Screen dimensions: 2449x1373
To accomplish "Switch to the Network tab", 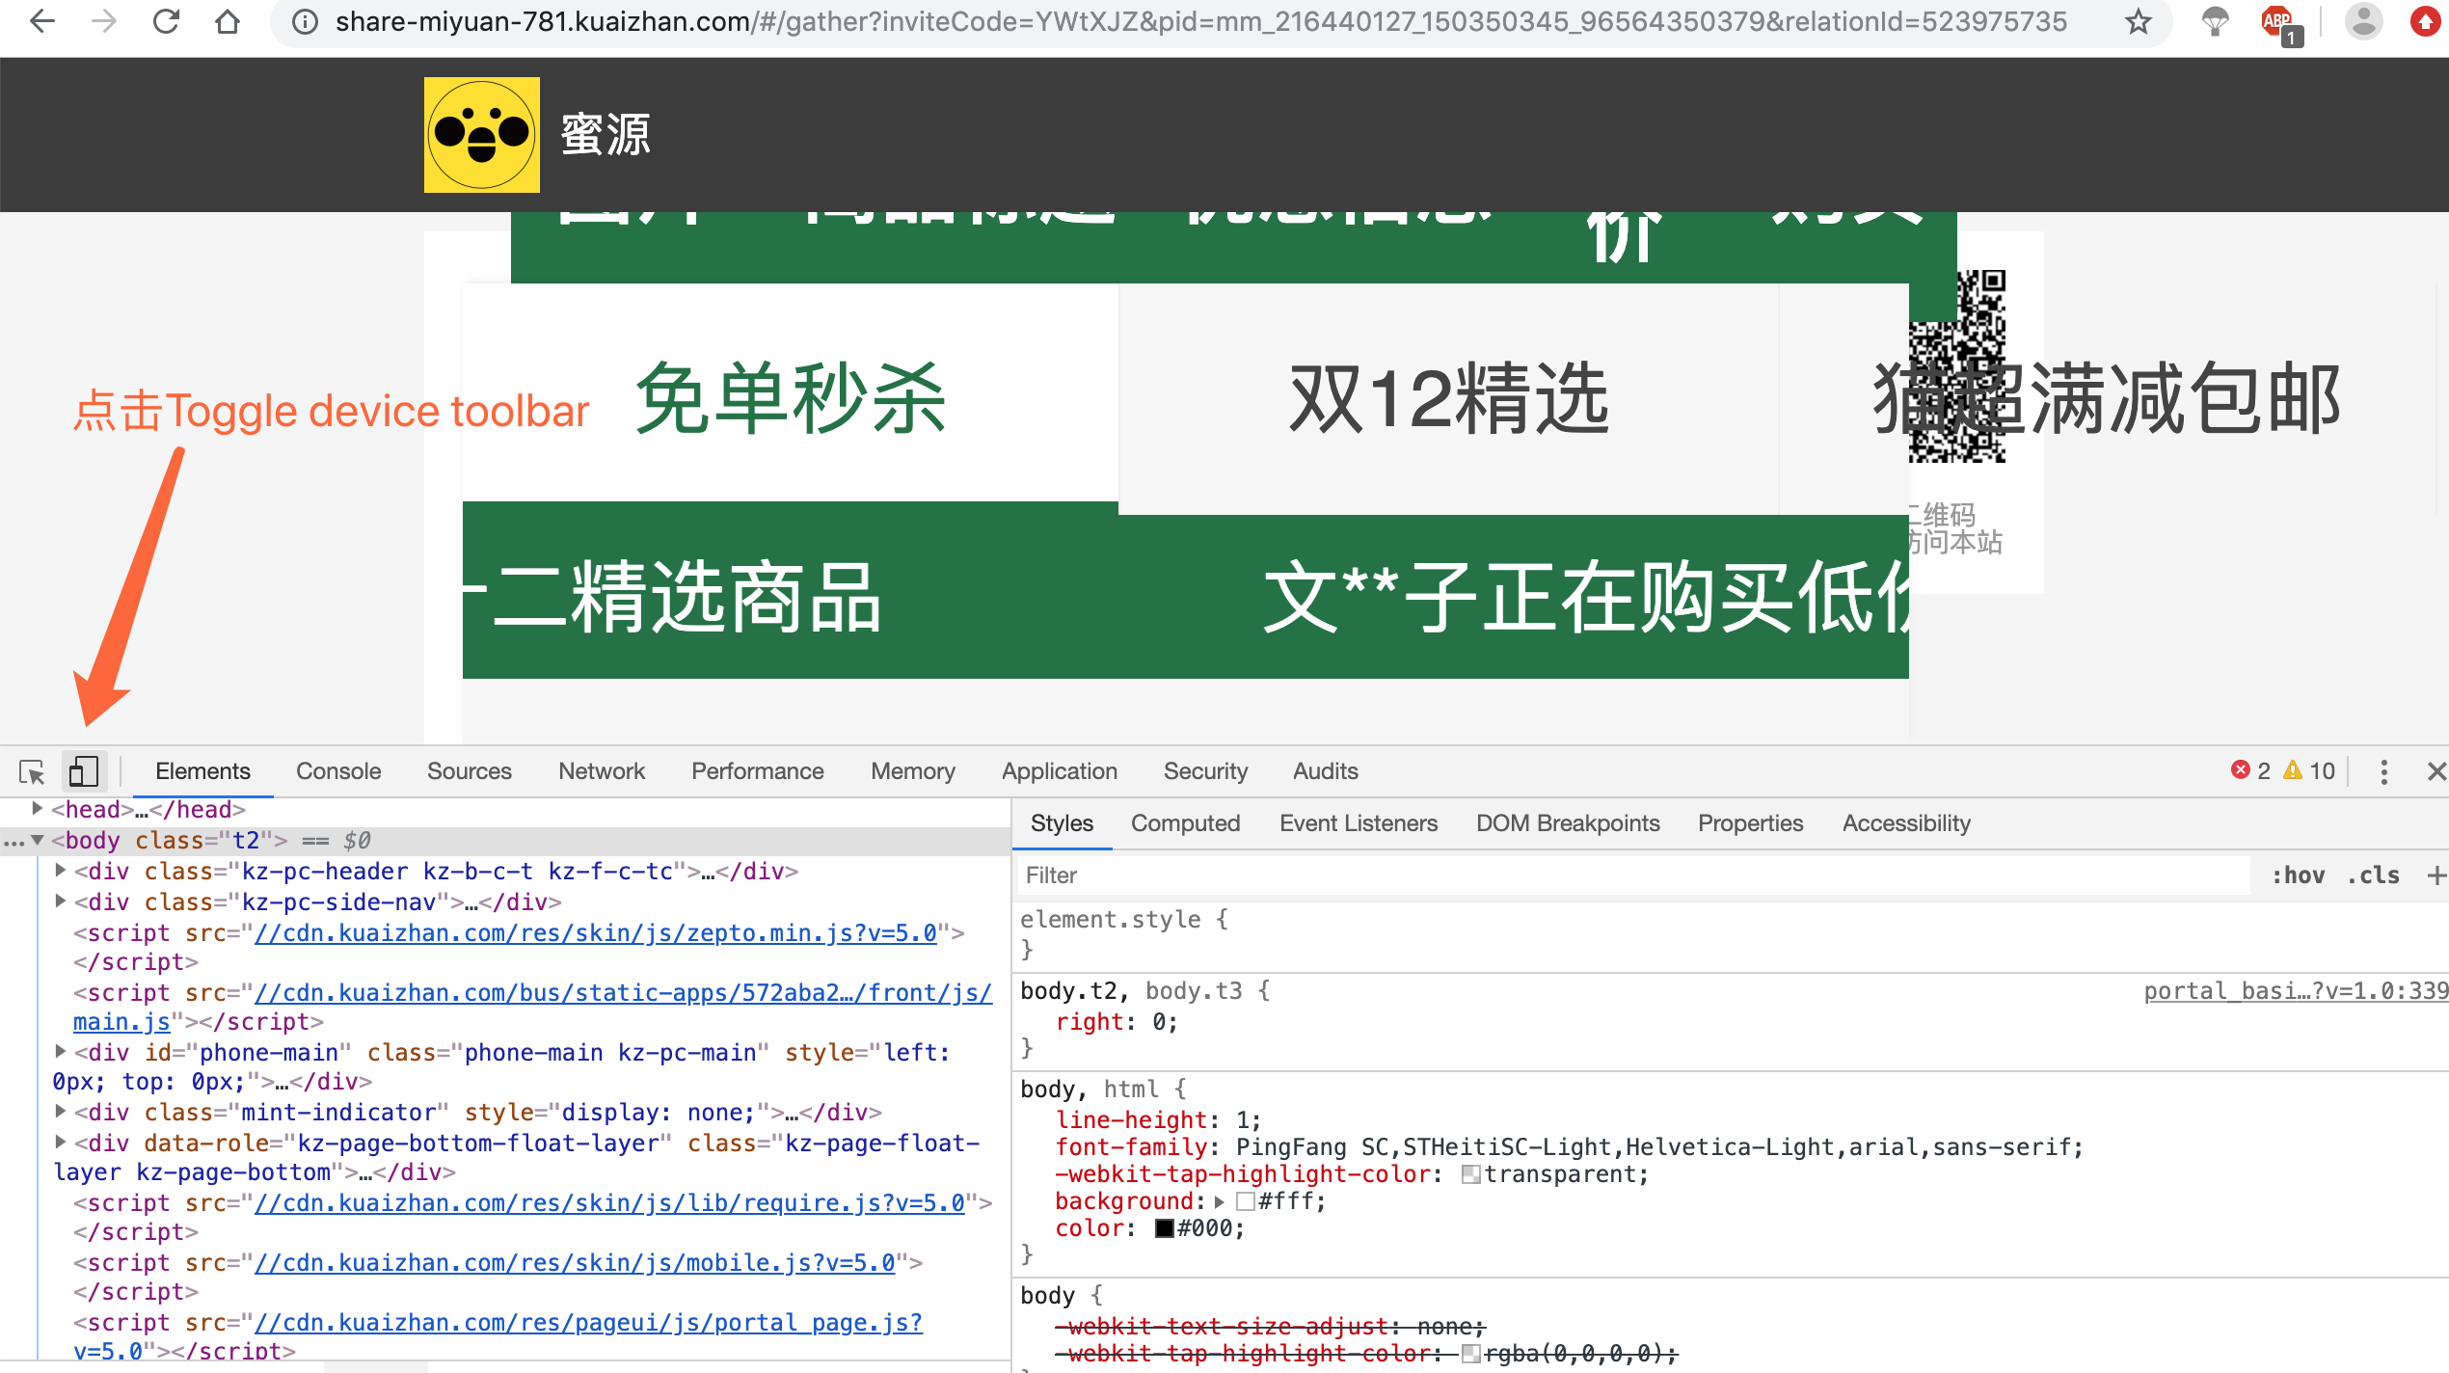I will 602,771.
